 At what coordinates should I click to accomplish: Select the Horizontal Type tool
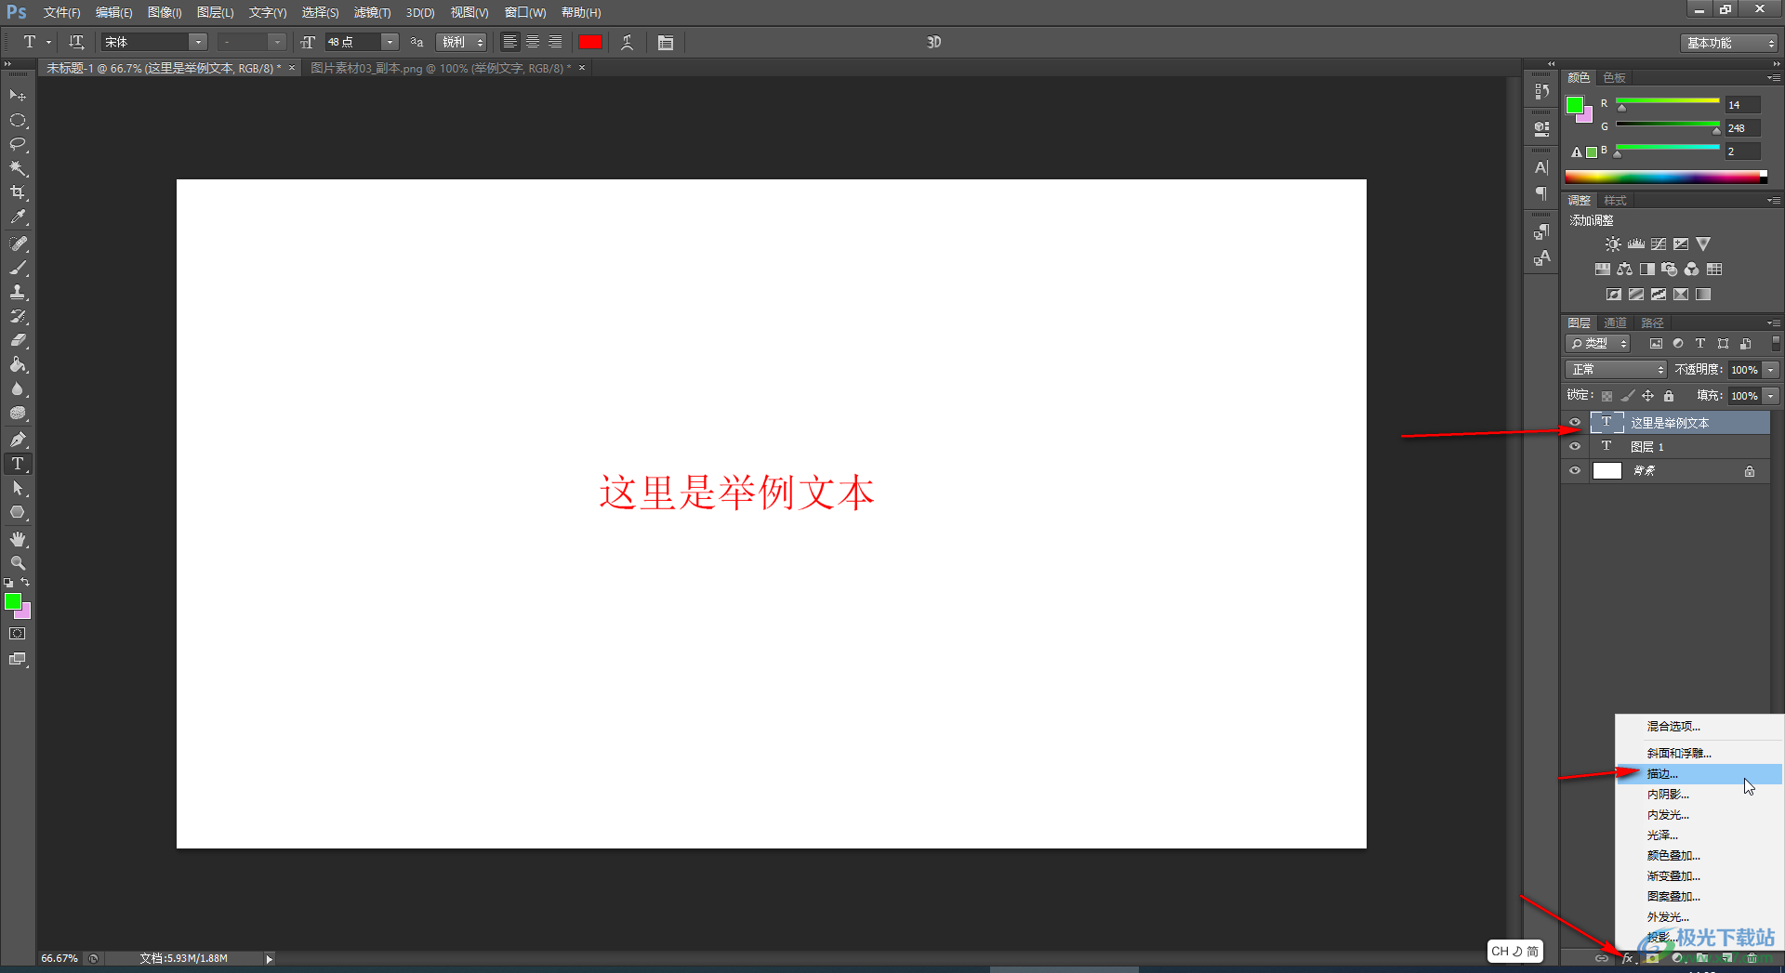tap(18, 464)
